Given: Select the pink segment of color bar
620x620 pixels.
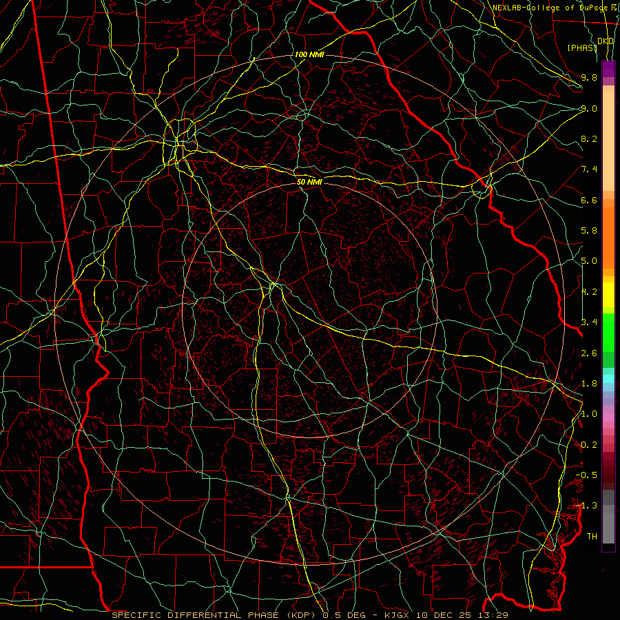Looking at the screenshot, I should click(x=608, y=417).
